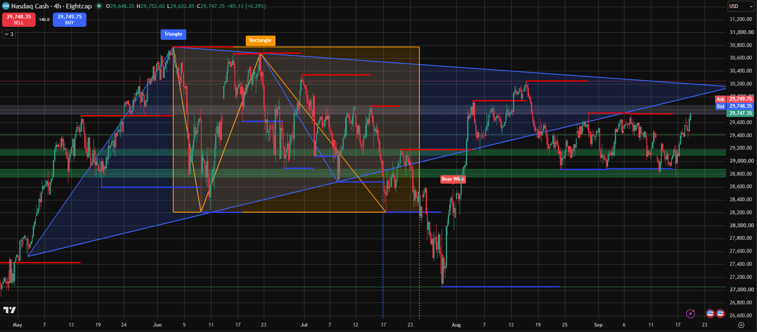
Task: Open the US flag event icon beside the lightning icon
Action: [710, 313]
